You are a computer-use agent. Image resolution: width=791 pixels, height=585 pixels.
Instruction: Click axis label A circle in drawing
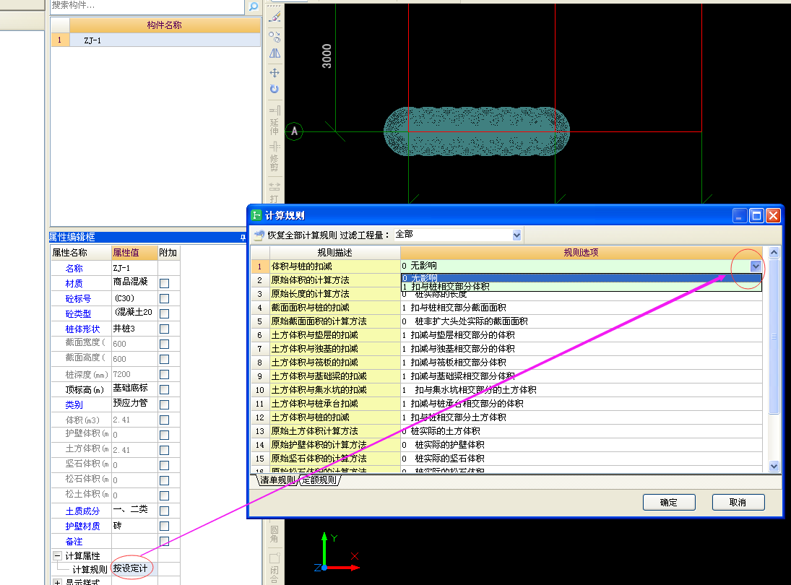coord(294,131)
